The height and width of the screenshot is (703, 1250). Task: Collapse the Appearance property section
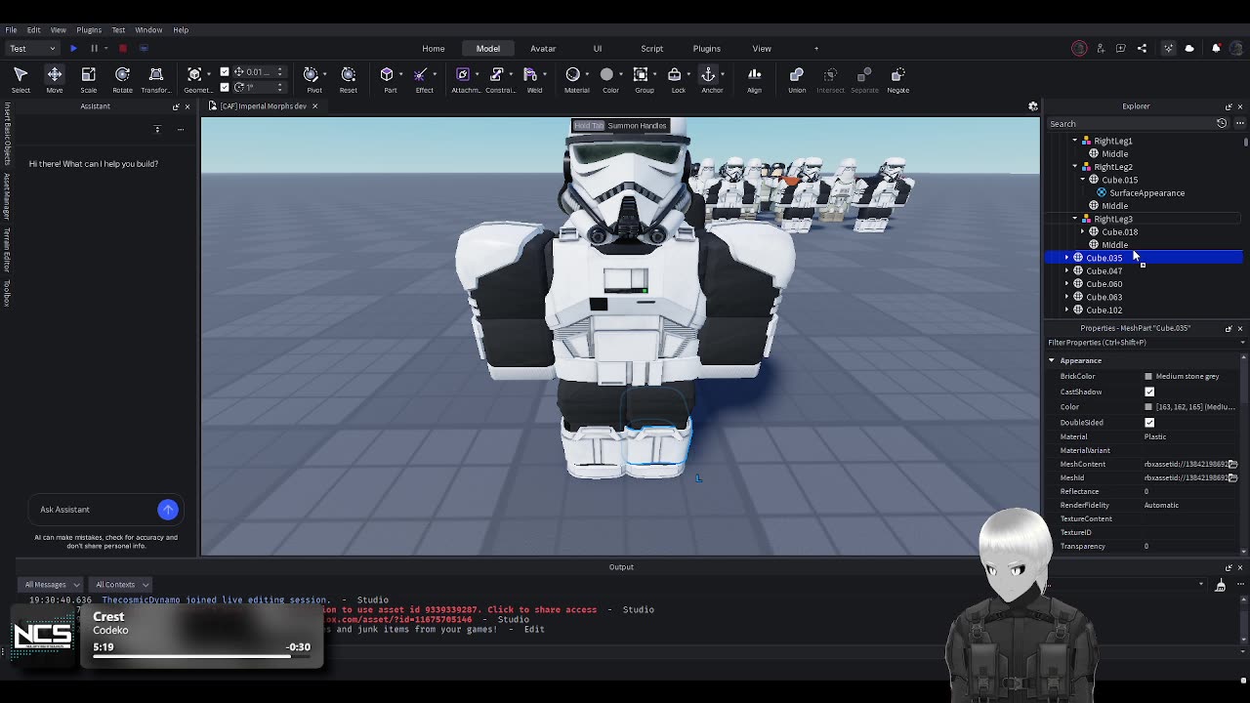(x=1052, y=360)
